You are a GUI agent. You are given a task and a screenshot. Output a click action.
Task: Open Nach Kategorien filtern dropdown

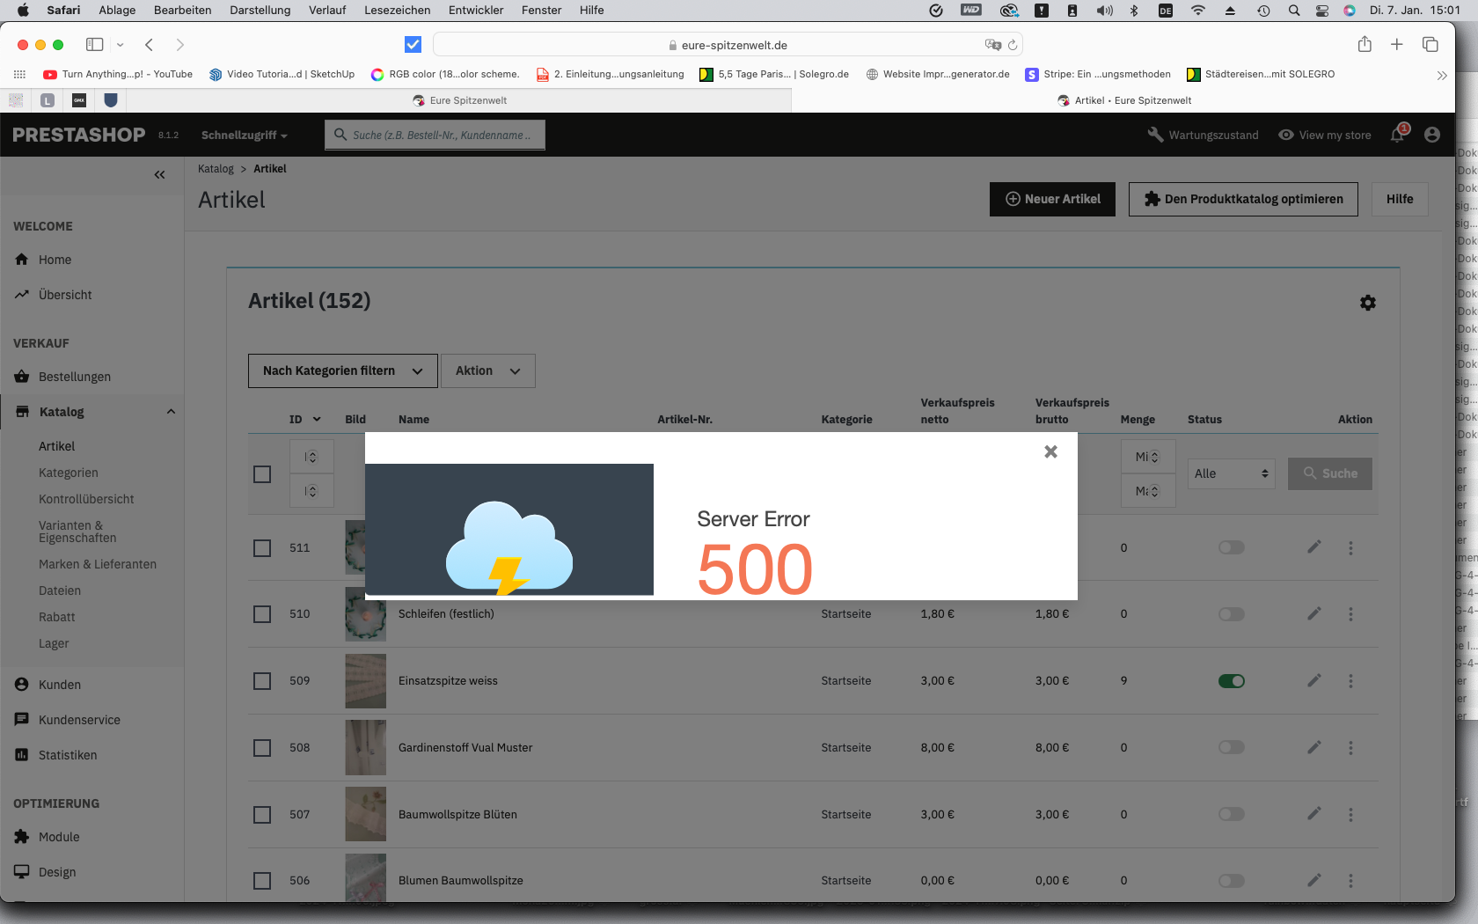coord(342,370)
